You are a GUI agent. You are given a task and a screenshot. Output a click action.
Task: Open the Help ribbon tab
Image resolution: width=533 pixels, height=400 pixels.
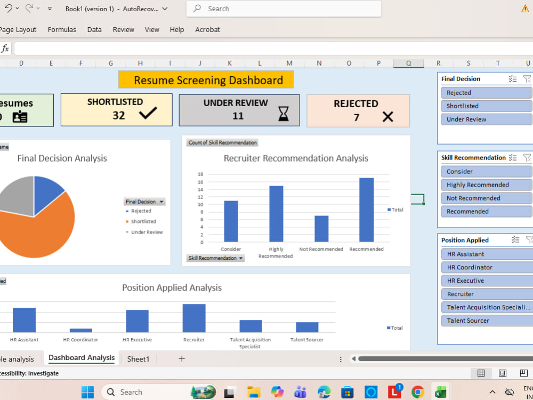[x=177, y=29]
